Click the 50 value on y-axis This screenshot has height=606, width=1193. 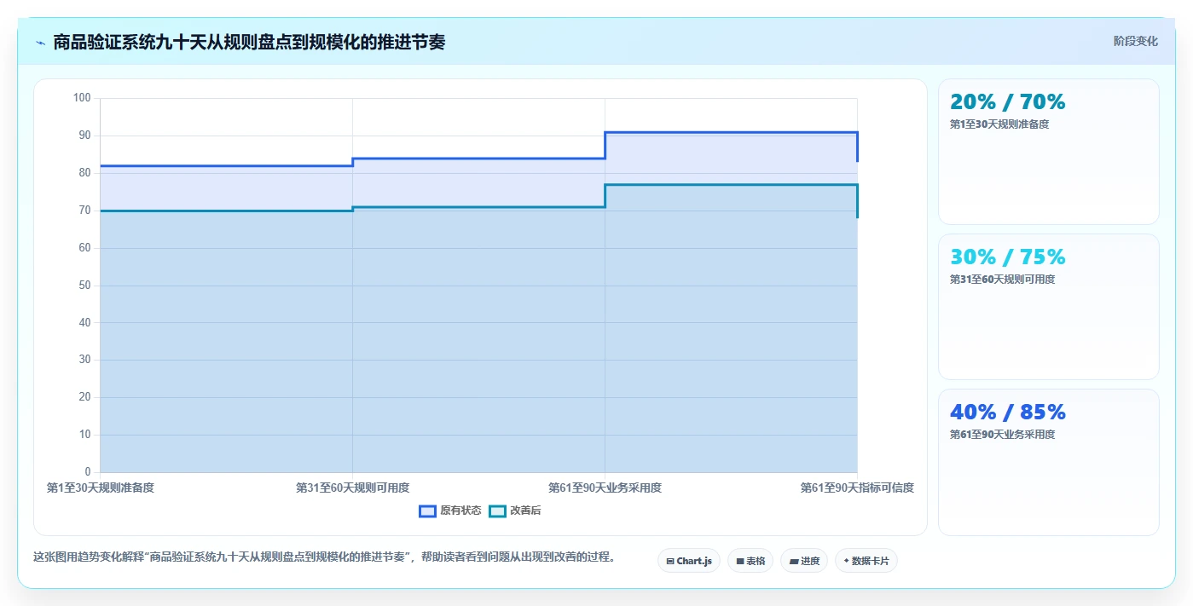(84, 286)
